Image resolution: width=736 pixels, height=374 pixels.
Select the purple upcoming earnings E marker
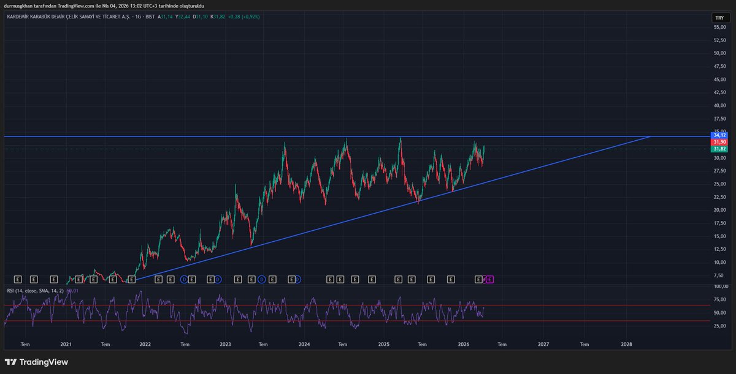tap(490, 279)
